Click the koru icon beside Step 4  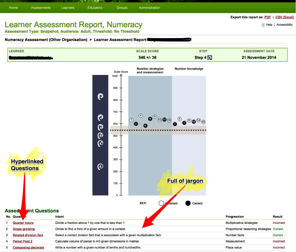point(210,58)
